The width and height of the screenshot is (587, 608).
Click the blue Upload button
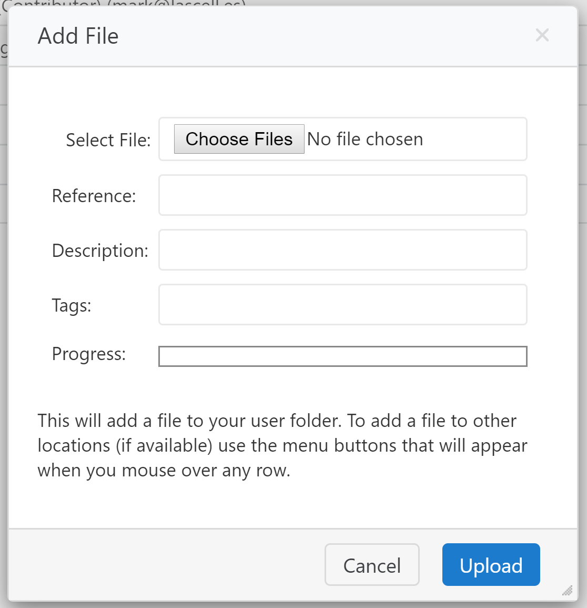coord(491,564)
